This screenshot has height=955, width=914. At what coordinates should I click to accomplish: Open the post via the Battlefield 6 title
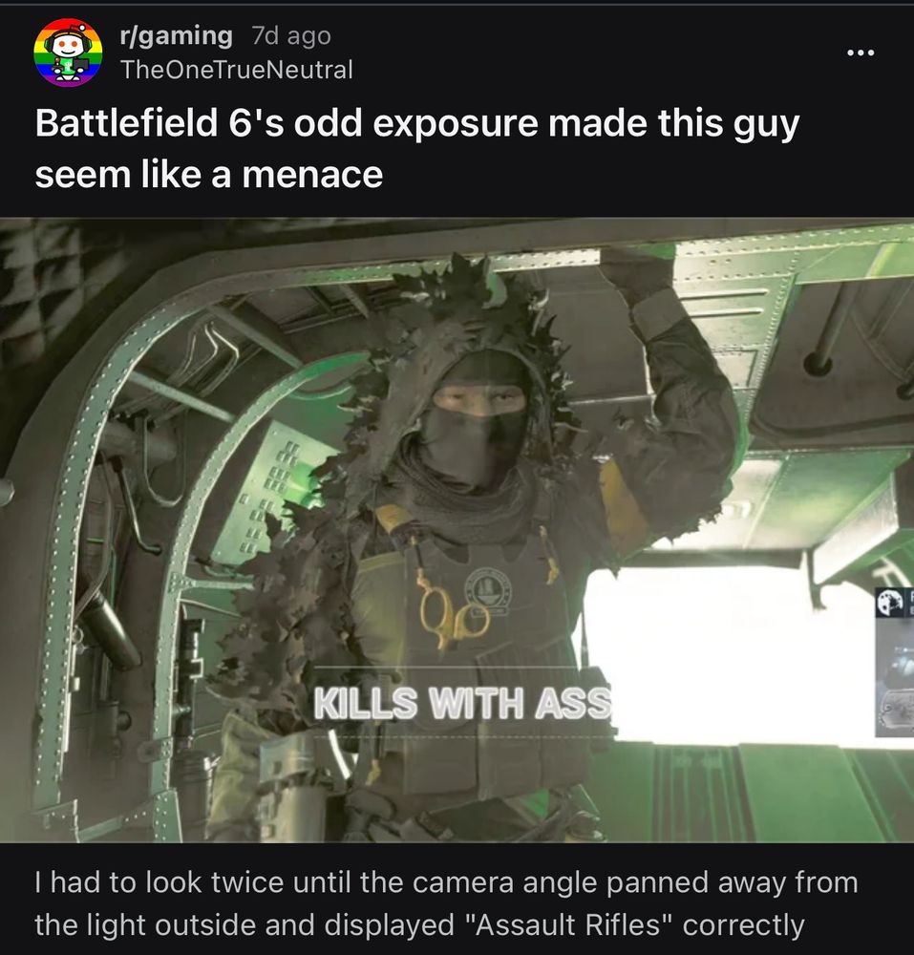click(x=417, y=123)
